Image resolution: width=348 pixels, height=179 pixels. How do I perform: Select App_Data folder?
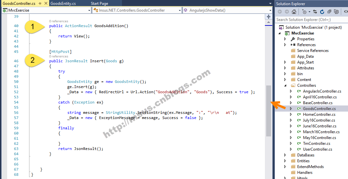(305, 56)
